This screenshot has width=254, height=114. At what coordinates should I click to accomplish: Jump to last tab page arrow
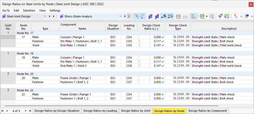(30, 111)
